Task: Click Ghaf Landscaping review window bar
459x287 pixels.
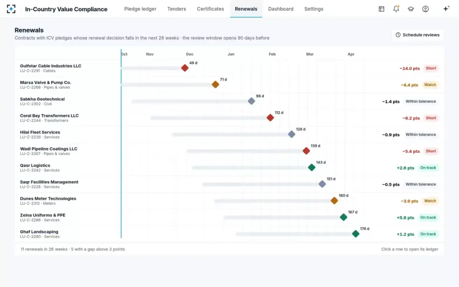Action: (296, 234)
